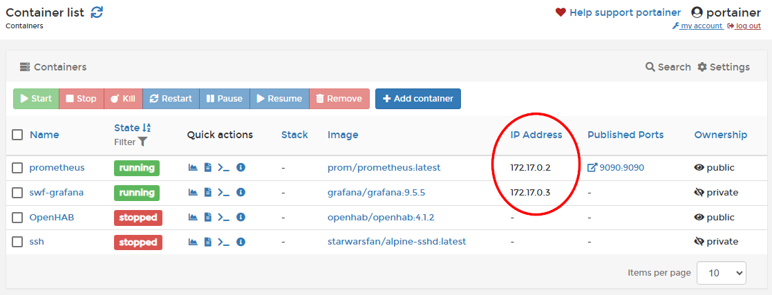The height and width of the screenshot is (295, 772).
Task: Open stats chart for prometheus container
Action: (x=193, y=167)
